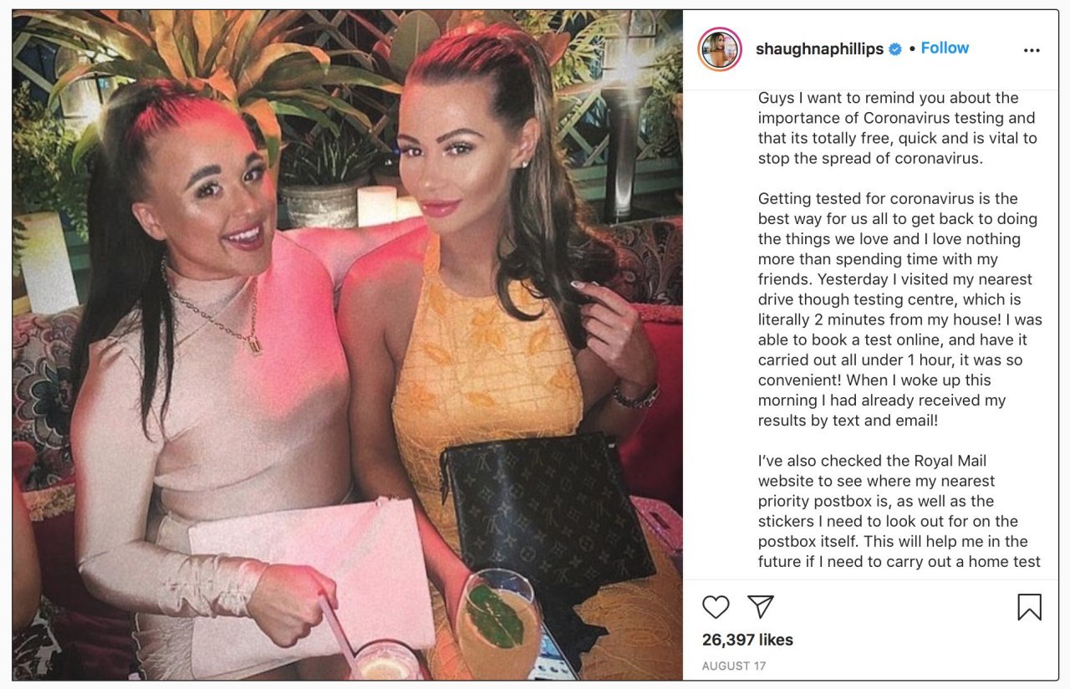Like the post with the heart icon
This screenshot has height=689, width=1070.
716,606
